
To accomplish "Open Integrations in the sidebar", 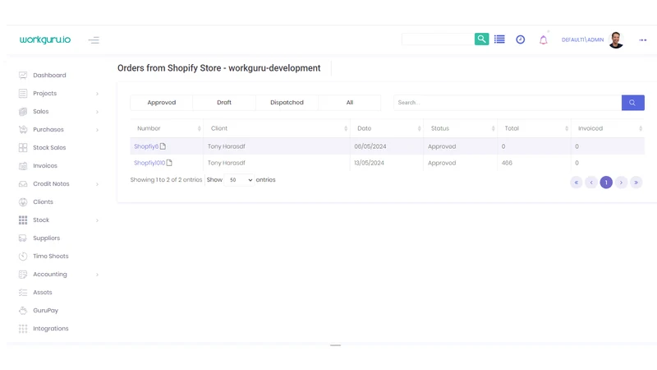I will click(51, 328).
